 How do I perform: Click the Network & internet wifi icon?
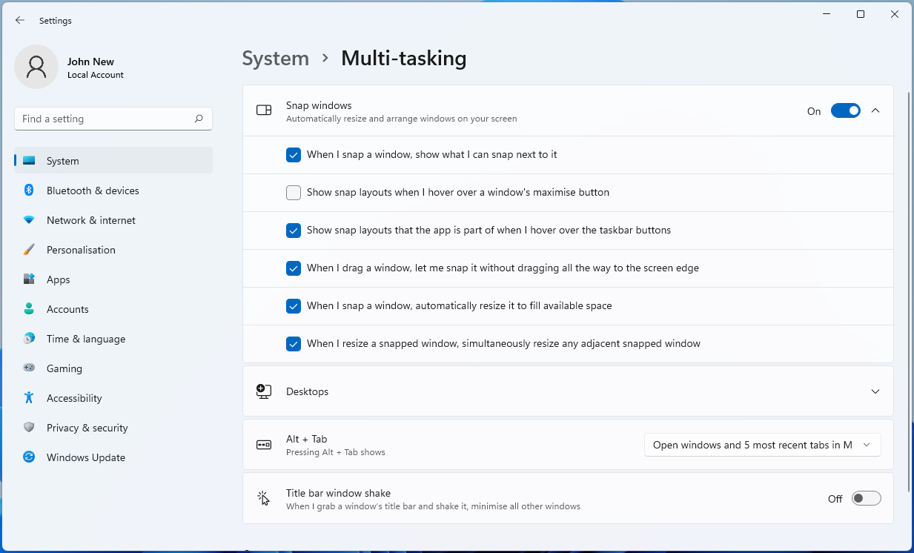[x=29, y=220]
